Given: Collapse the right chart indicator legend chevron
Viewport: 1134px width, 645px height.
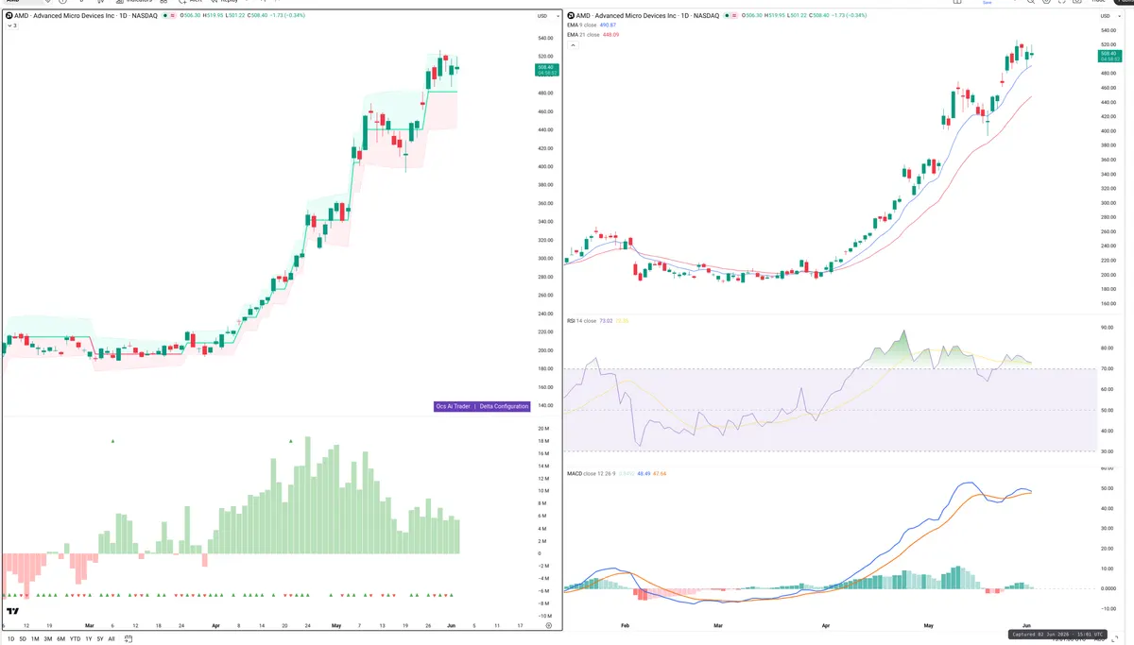Looking at the screenshot, I should [572, 44].
